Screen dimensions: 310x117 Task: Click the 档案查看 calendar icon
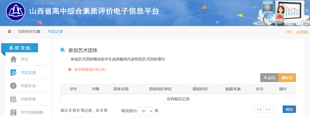click(13, 99)
